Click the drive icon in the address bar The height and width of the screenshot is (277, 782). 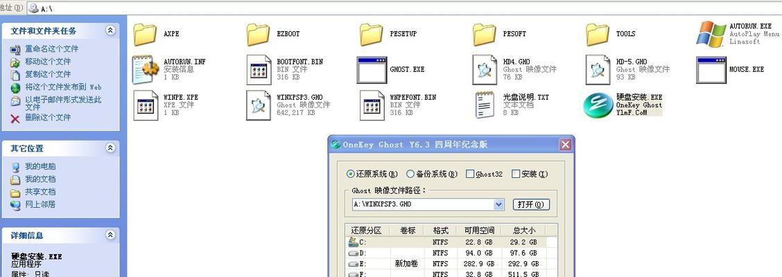[34, 8]
